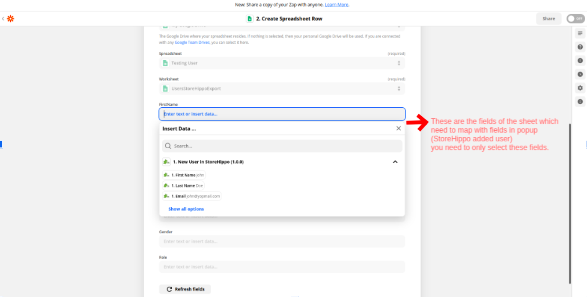This screenshot has width=587, height=297.
Task: Open the Zap outline icon in right sidebar
Action: [580, 33]
